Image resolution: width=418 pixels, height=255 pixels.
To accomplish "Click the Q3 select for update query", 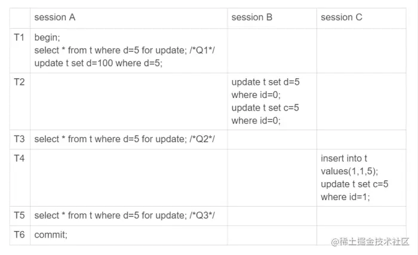I will tap(124, 215).
